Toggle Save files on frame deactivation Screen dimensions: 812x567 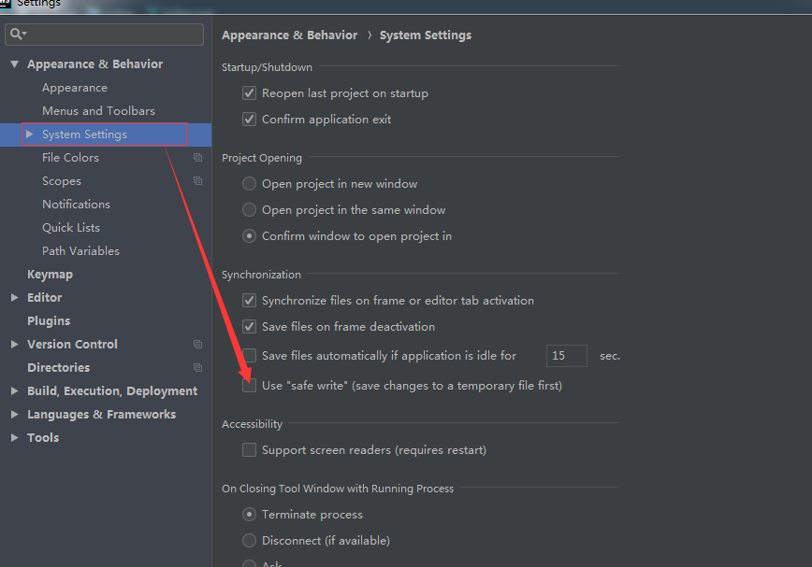pos(249,327)
